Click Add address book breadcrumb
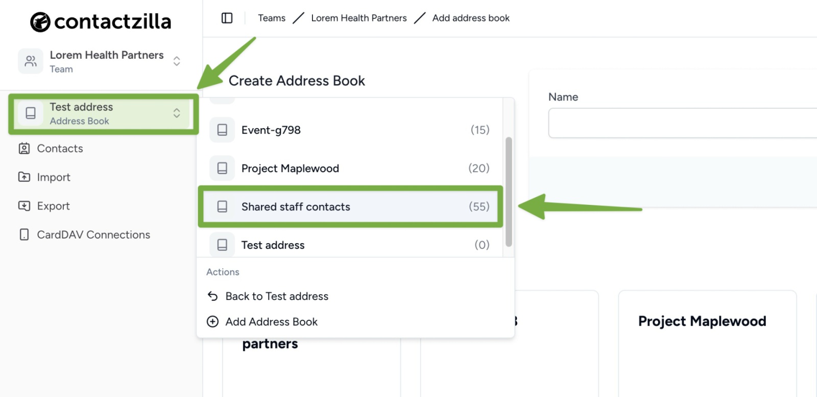The height and width of the screenshot is (397, 817). pyautogui.click(x=471, y=18)
